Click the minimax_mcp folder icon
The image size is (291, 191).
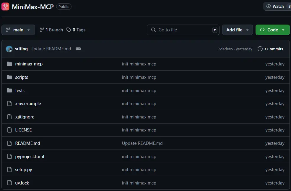click(x=9, y=64)
